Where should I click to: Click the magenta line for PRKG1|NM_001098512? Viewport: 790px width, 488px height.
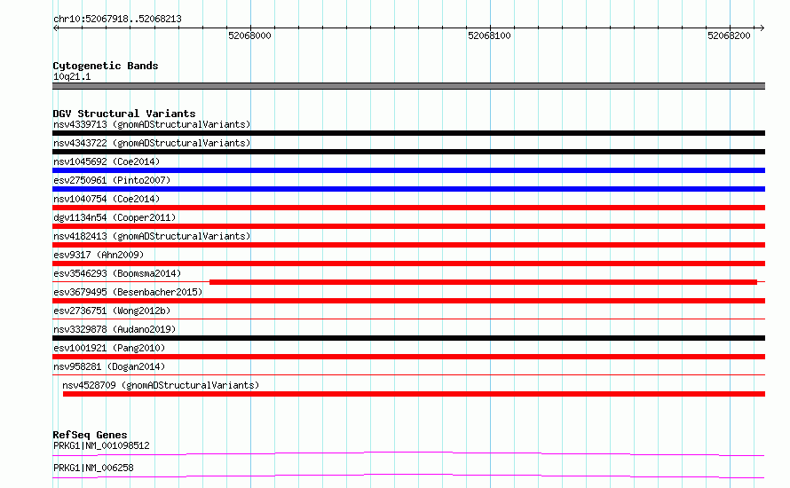pyautogui.click(x=408, y=453)
